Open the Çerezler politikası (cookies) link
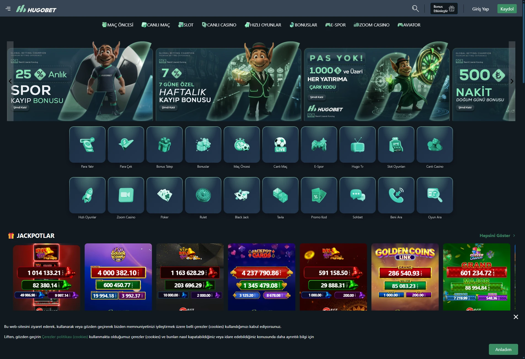 [65, 337]
